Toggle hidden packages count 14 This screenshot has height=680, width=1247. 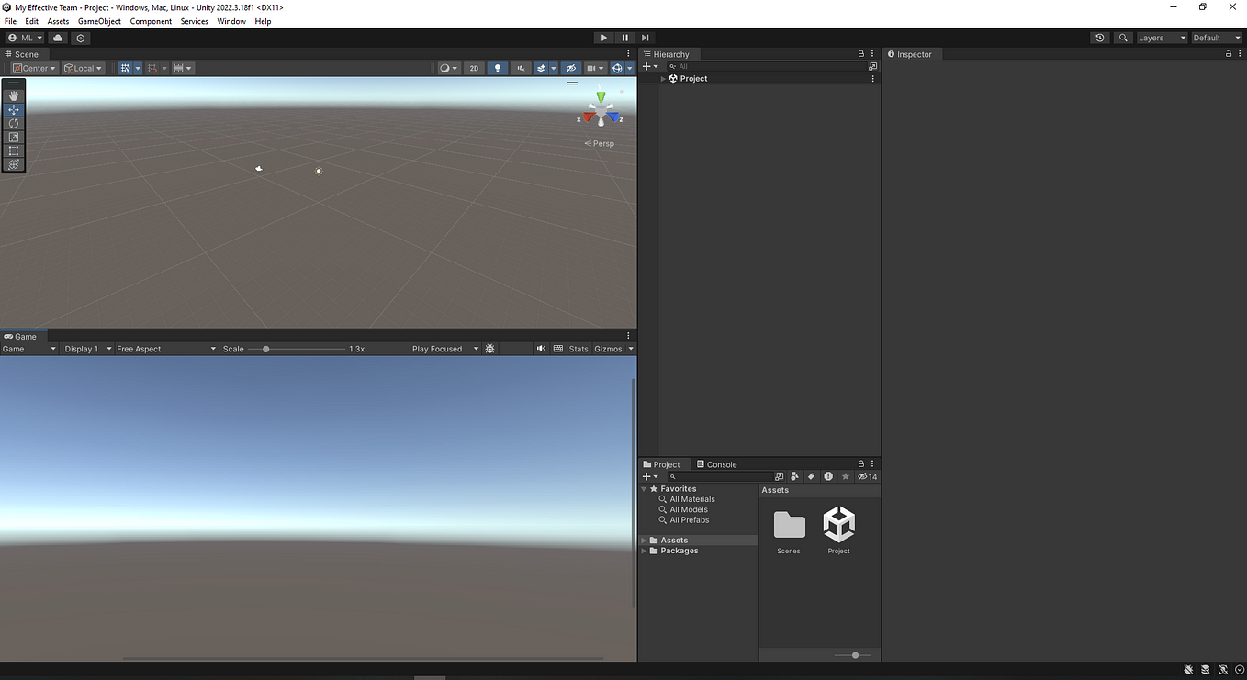pos(868,476)
